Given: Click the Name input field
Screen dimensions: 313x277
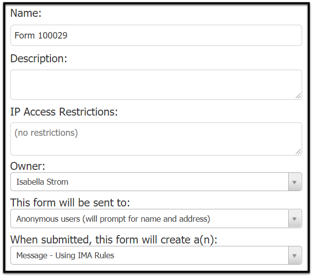Looking at the screenshot, I should 156,35.
